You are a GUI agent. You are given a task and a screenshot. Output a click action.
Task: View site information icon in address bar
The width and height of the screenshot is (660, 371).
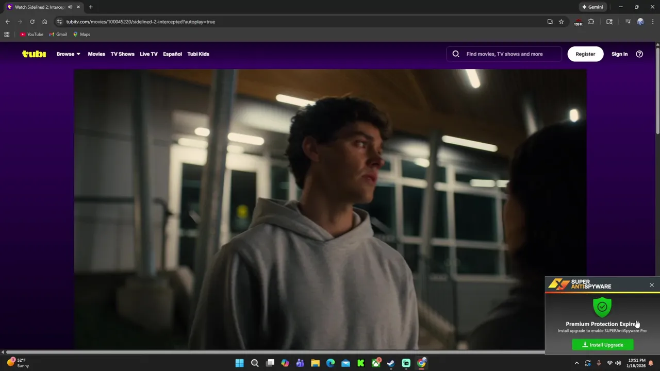(59, 22)
